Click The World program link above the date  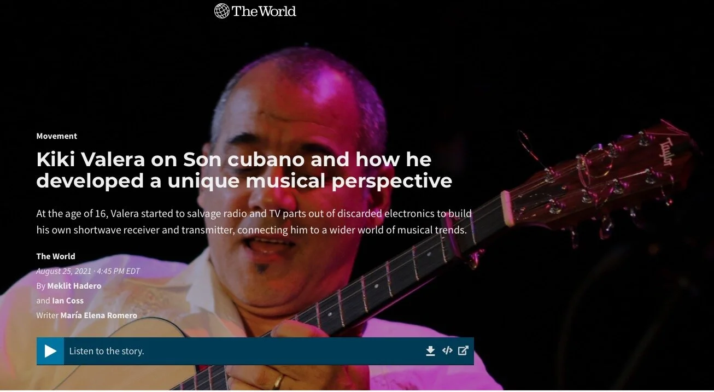point(56,256)
